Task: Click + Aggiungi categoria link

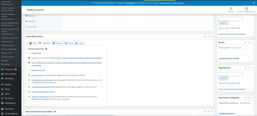Action: point(227,113)
